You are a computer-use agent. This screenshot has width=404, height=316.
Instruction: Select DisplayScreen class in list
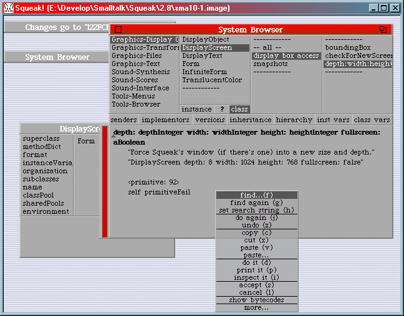215,47
